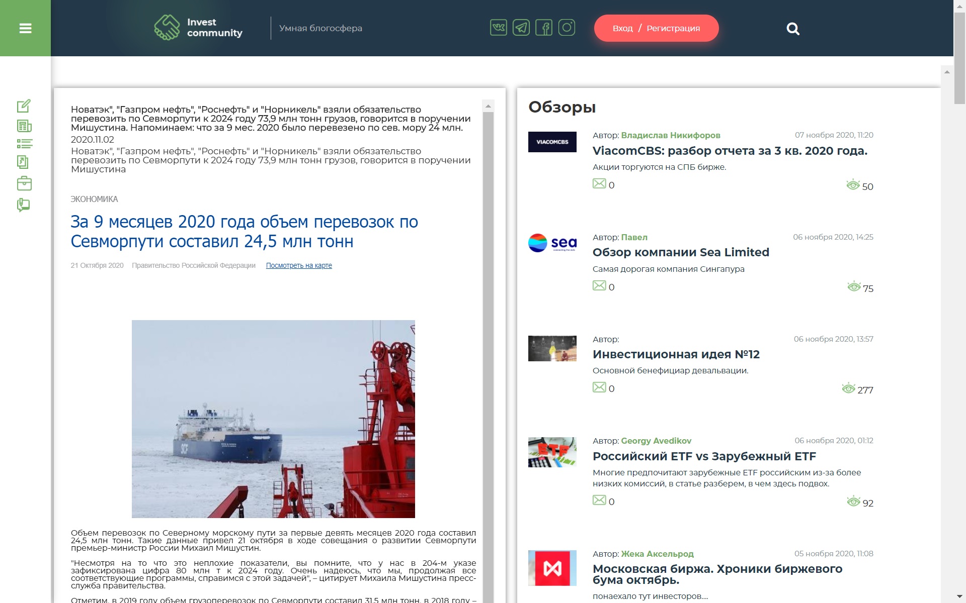This screenshot has height=603, width=966.
Task: Click the 21 Октября 2020 article date
Action: (x=97, y=265)
